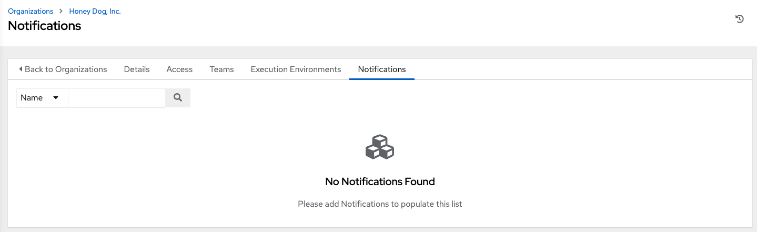Select the Notifications tab

pyautogui.click(x=381, y=69)
